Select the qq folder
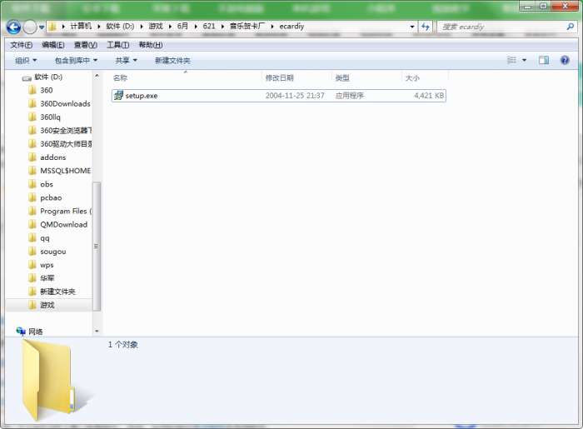This screenshot has width=583, height=429. pos(45,238)
